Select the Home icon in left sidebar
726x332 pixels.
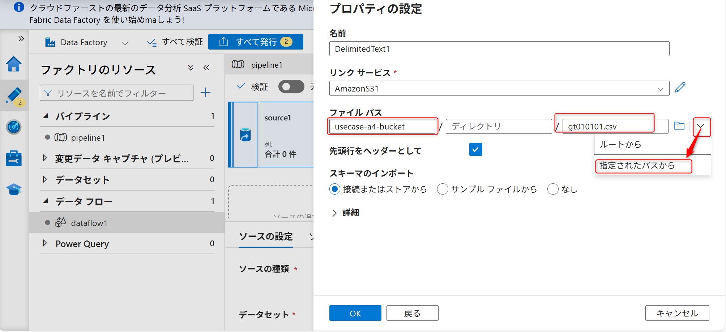14,64
